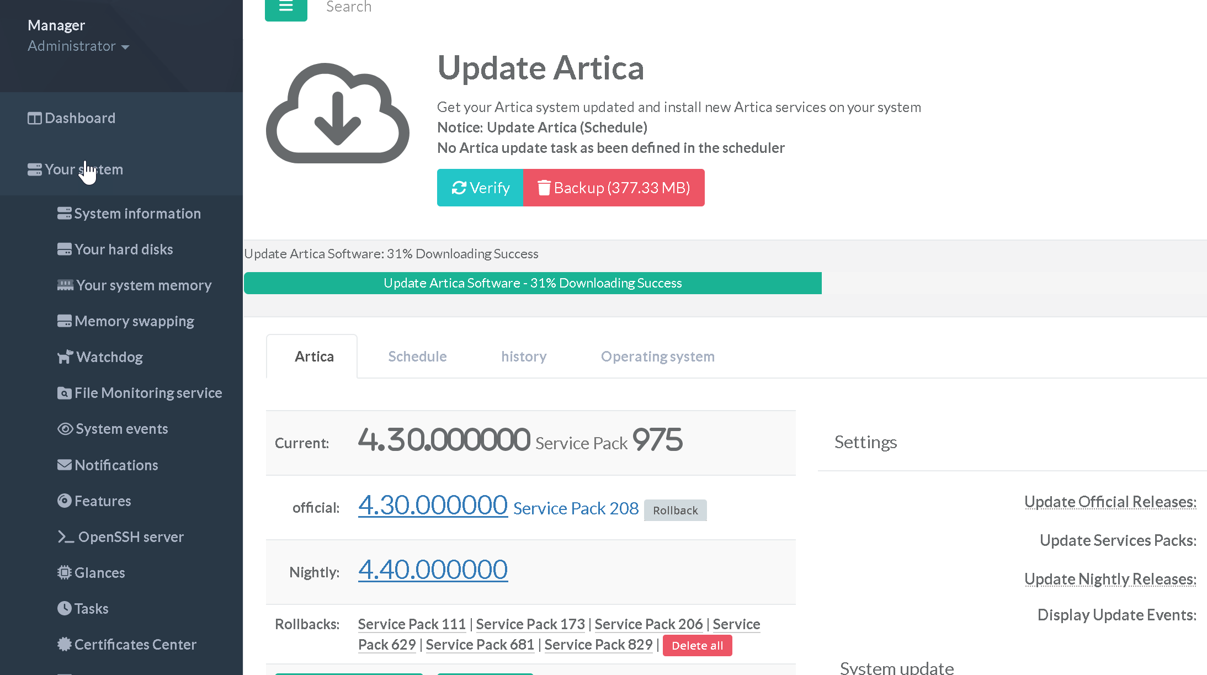The height and width of the screenshot is (675, 1207).
Task: Open Certificates Center from its sidebar icon
Action: 65,644
